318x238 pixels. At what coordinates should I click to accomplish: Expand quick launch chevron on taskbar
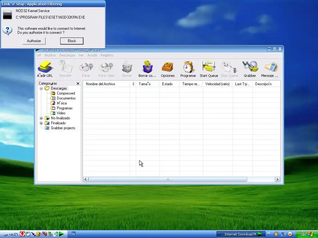[269, 233]
